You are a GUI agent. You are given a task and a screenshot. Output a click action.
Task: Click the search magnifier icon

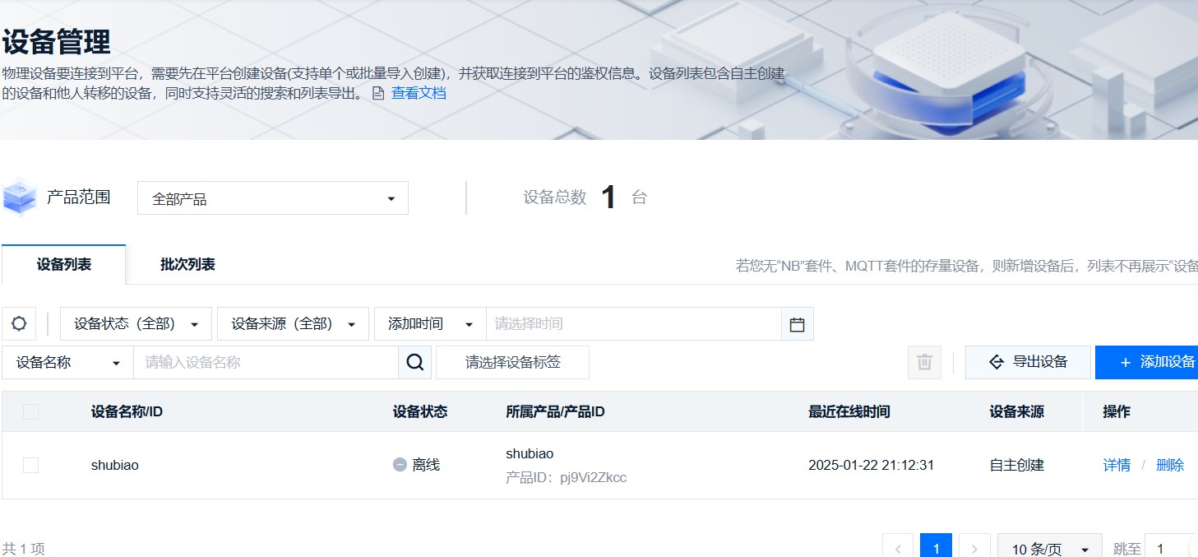[414, 362]
